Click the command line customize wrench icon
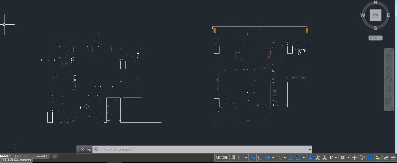Image resolution: width=397 pixels, height=163 pixels. point(89,149)
